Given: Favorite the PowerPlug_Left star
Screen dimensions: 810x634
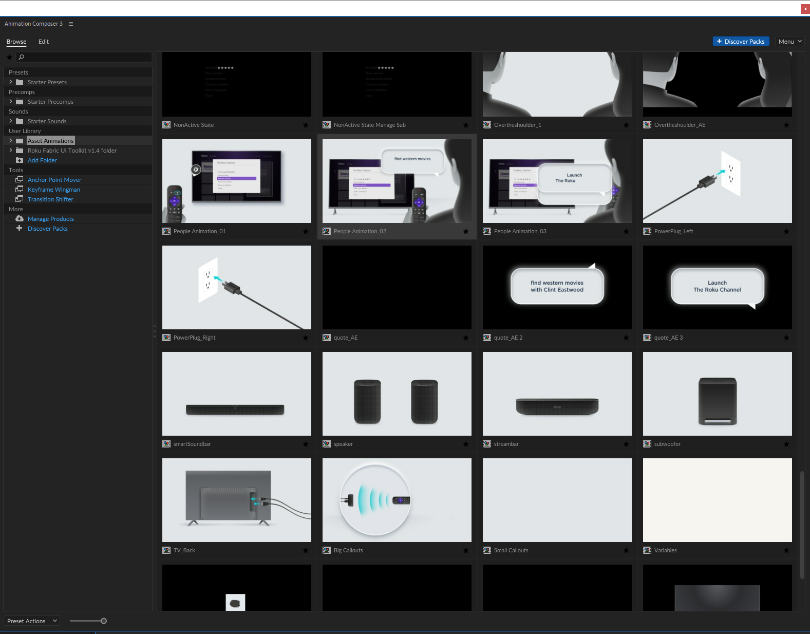Looking at the screenshot, I should 786,231.
